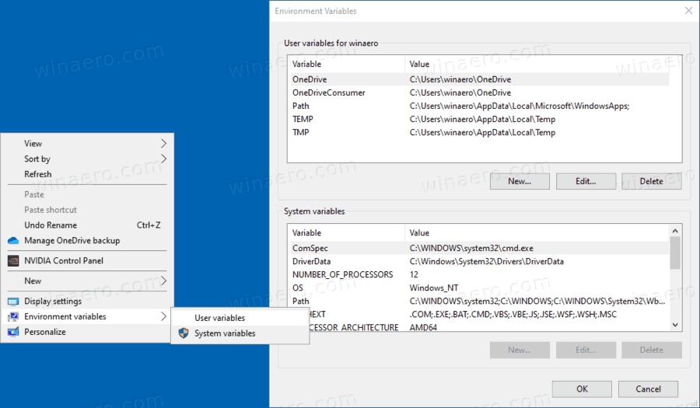Click the OneDrive cloud icon in context menu
The image size is (700, 408).
[x=12, y=241]
